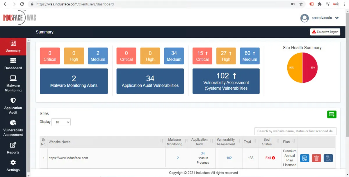Open the Malware Monitoring section
Image resolution: width=349 pixels, height=177 pixels.
pyautogui.click(x=13, y=84)
